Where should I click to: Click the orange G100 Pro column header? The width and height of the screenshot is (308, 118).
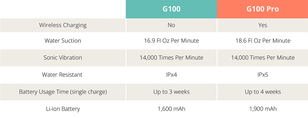click(263, 9)
